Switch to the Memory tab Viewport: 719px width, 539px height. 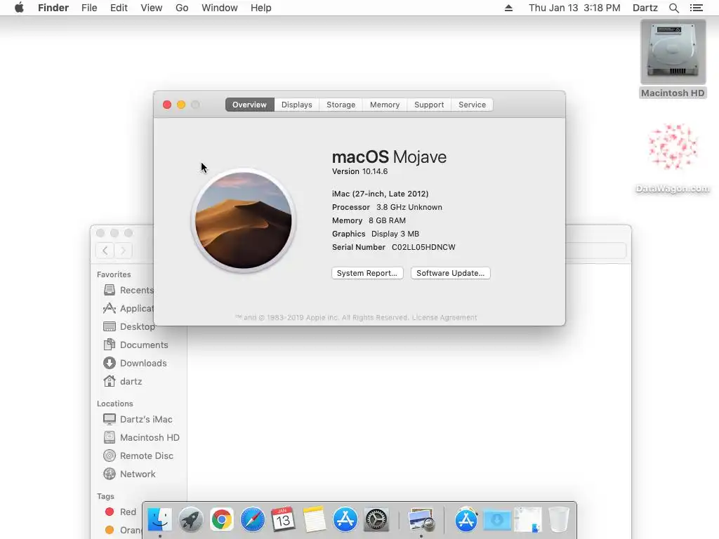(385, 105)
